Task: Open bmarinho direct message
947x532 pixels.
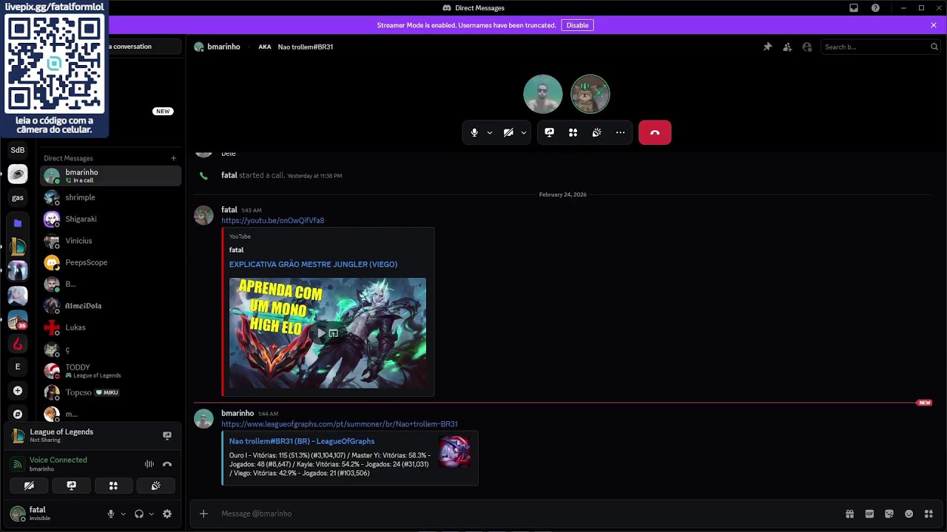Action: [111, 176]
